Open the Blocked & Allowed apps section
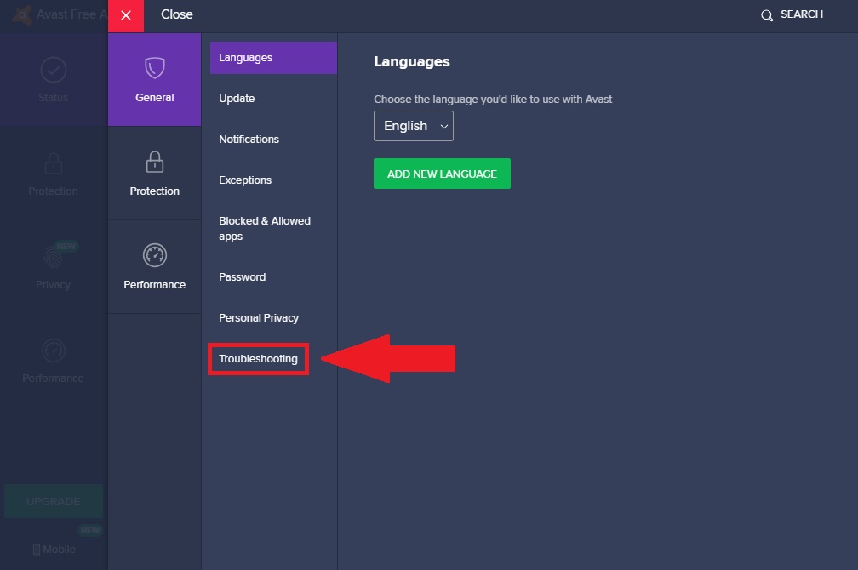Viewport: 858px width, 570px height. 264,228
